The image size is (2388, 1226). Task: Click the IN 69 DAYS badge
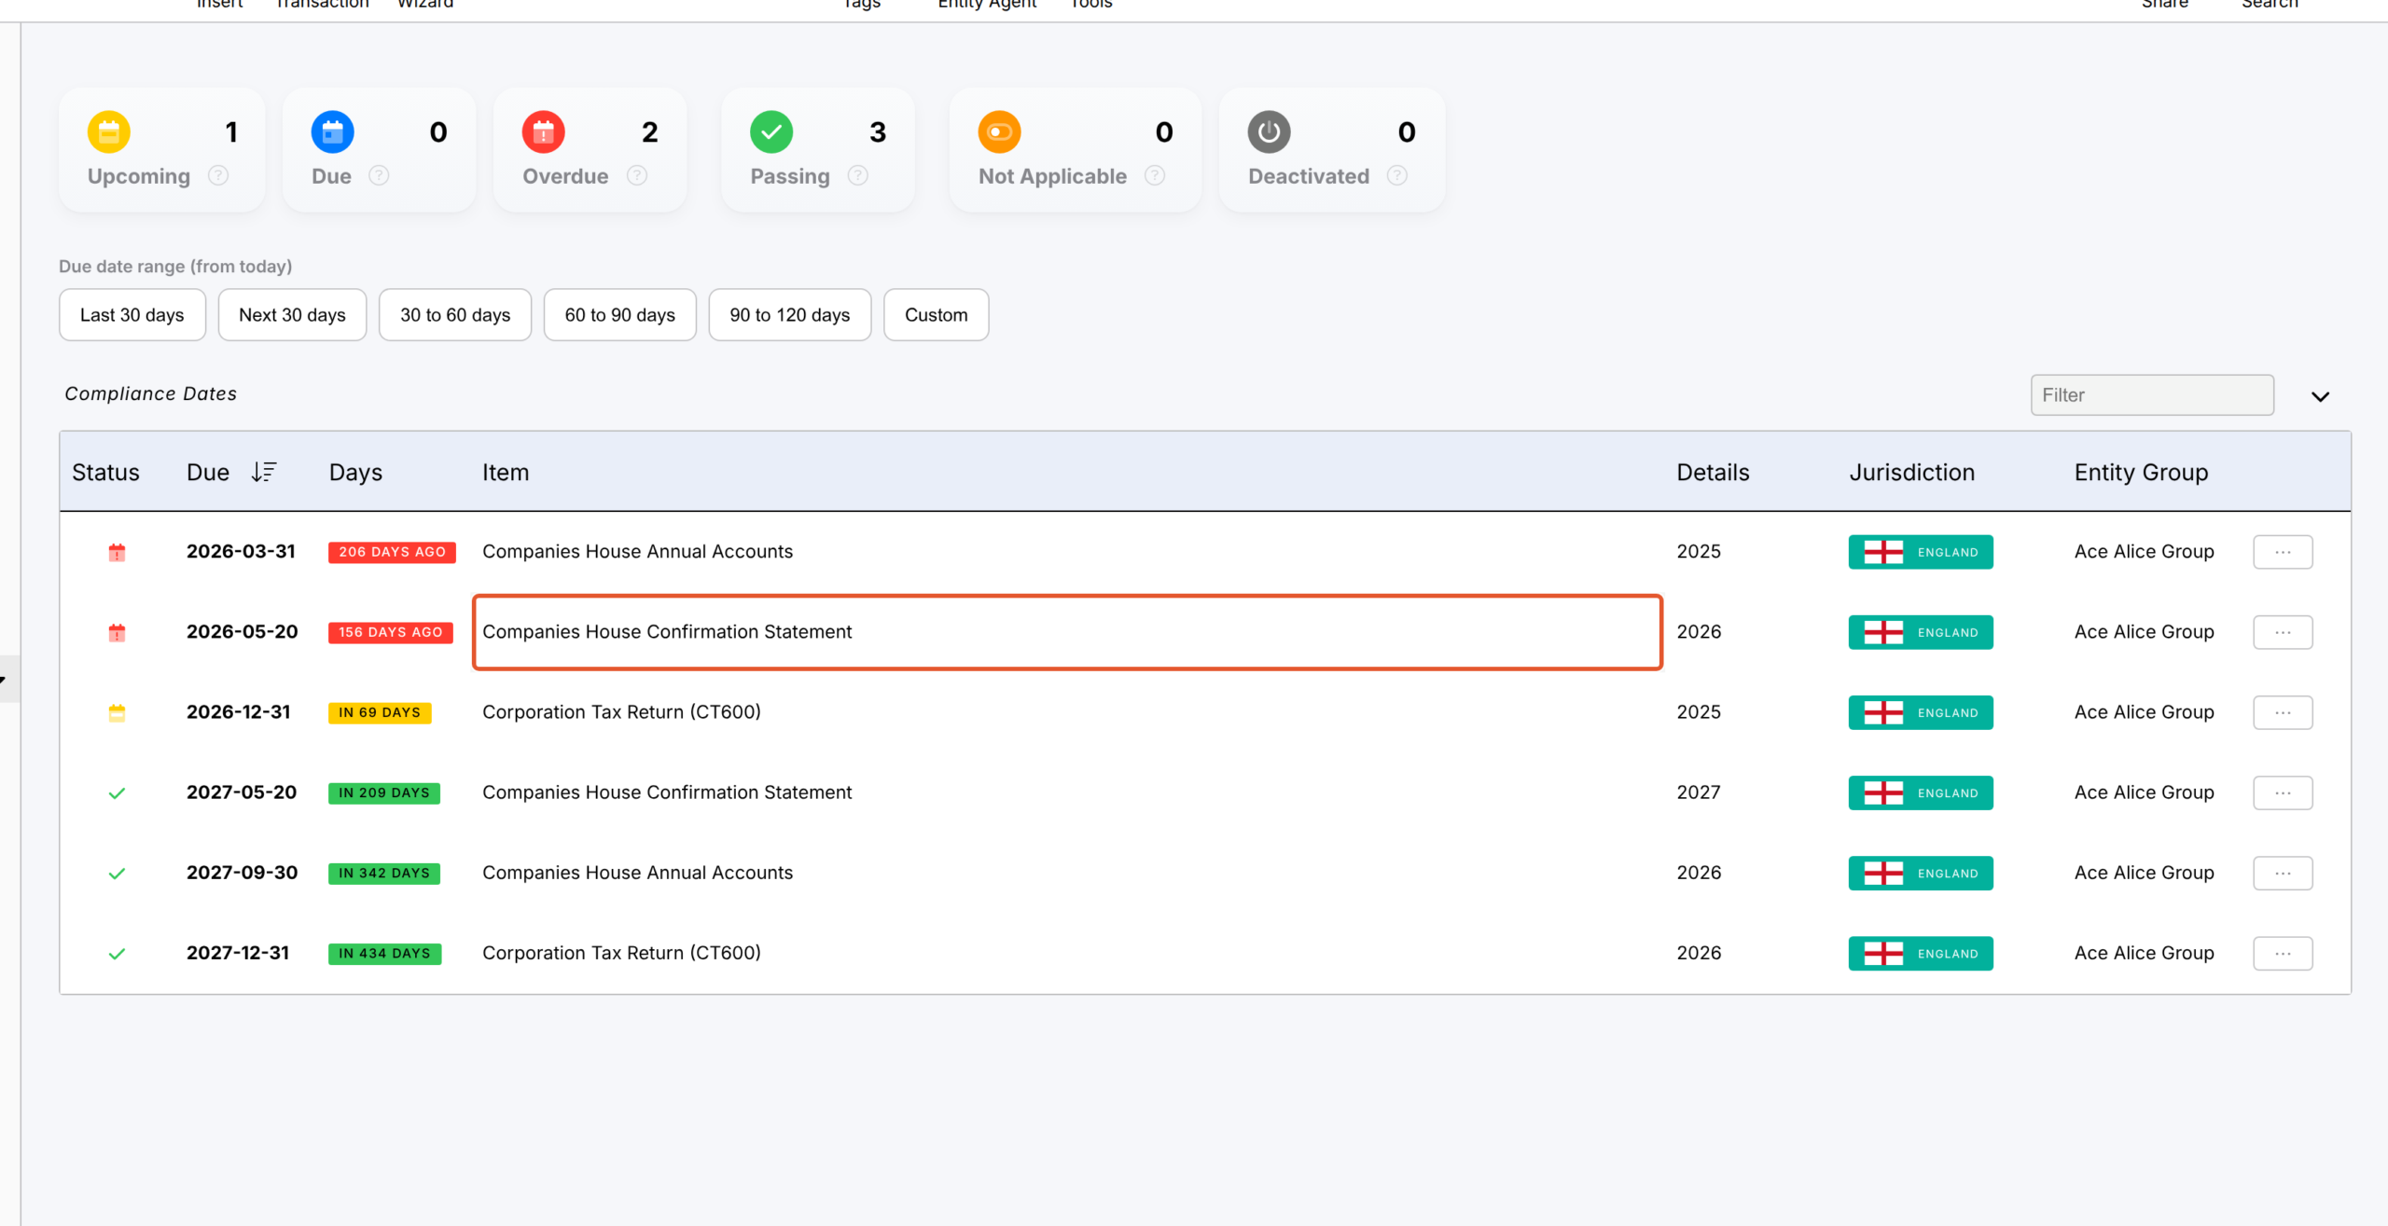coord(380,712)
